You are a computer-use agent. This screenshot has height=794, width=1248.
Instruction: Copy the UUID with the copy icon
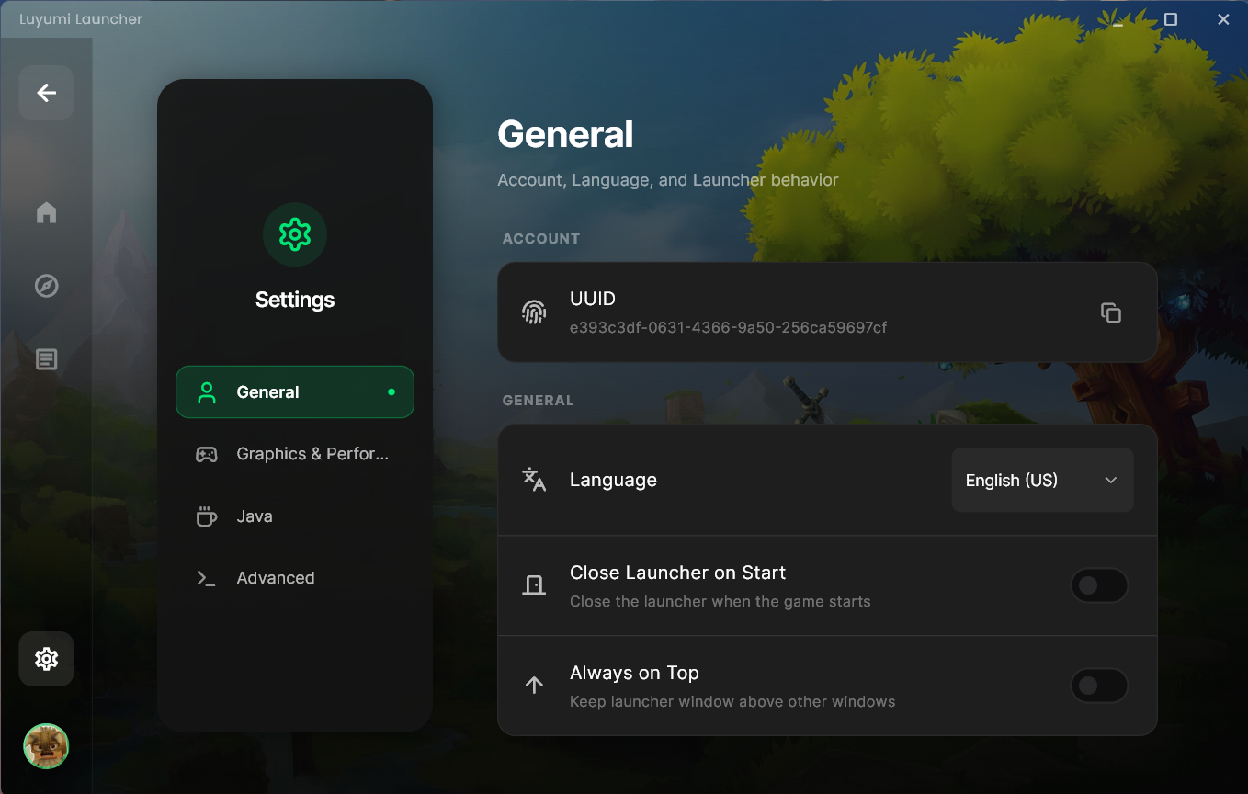pos(1111,312)
